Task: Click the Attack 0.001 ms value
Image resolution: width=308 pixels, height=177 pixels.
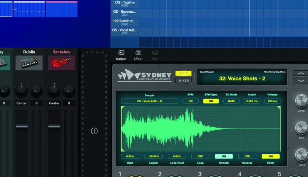Action: pos(252,101)
